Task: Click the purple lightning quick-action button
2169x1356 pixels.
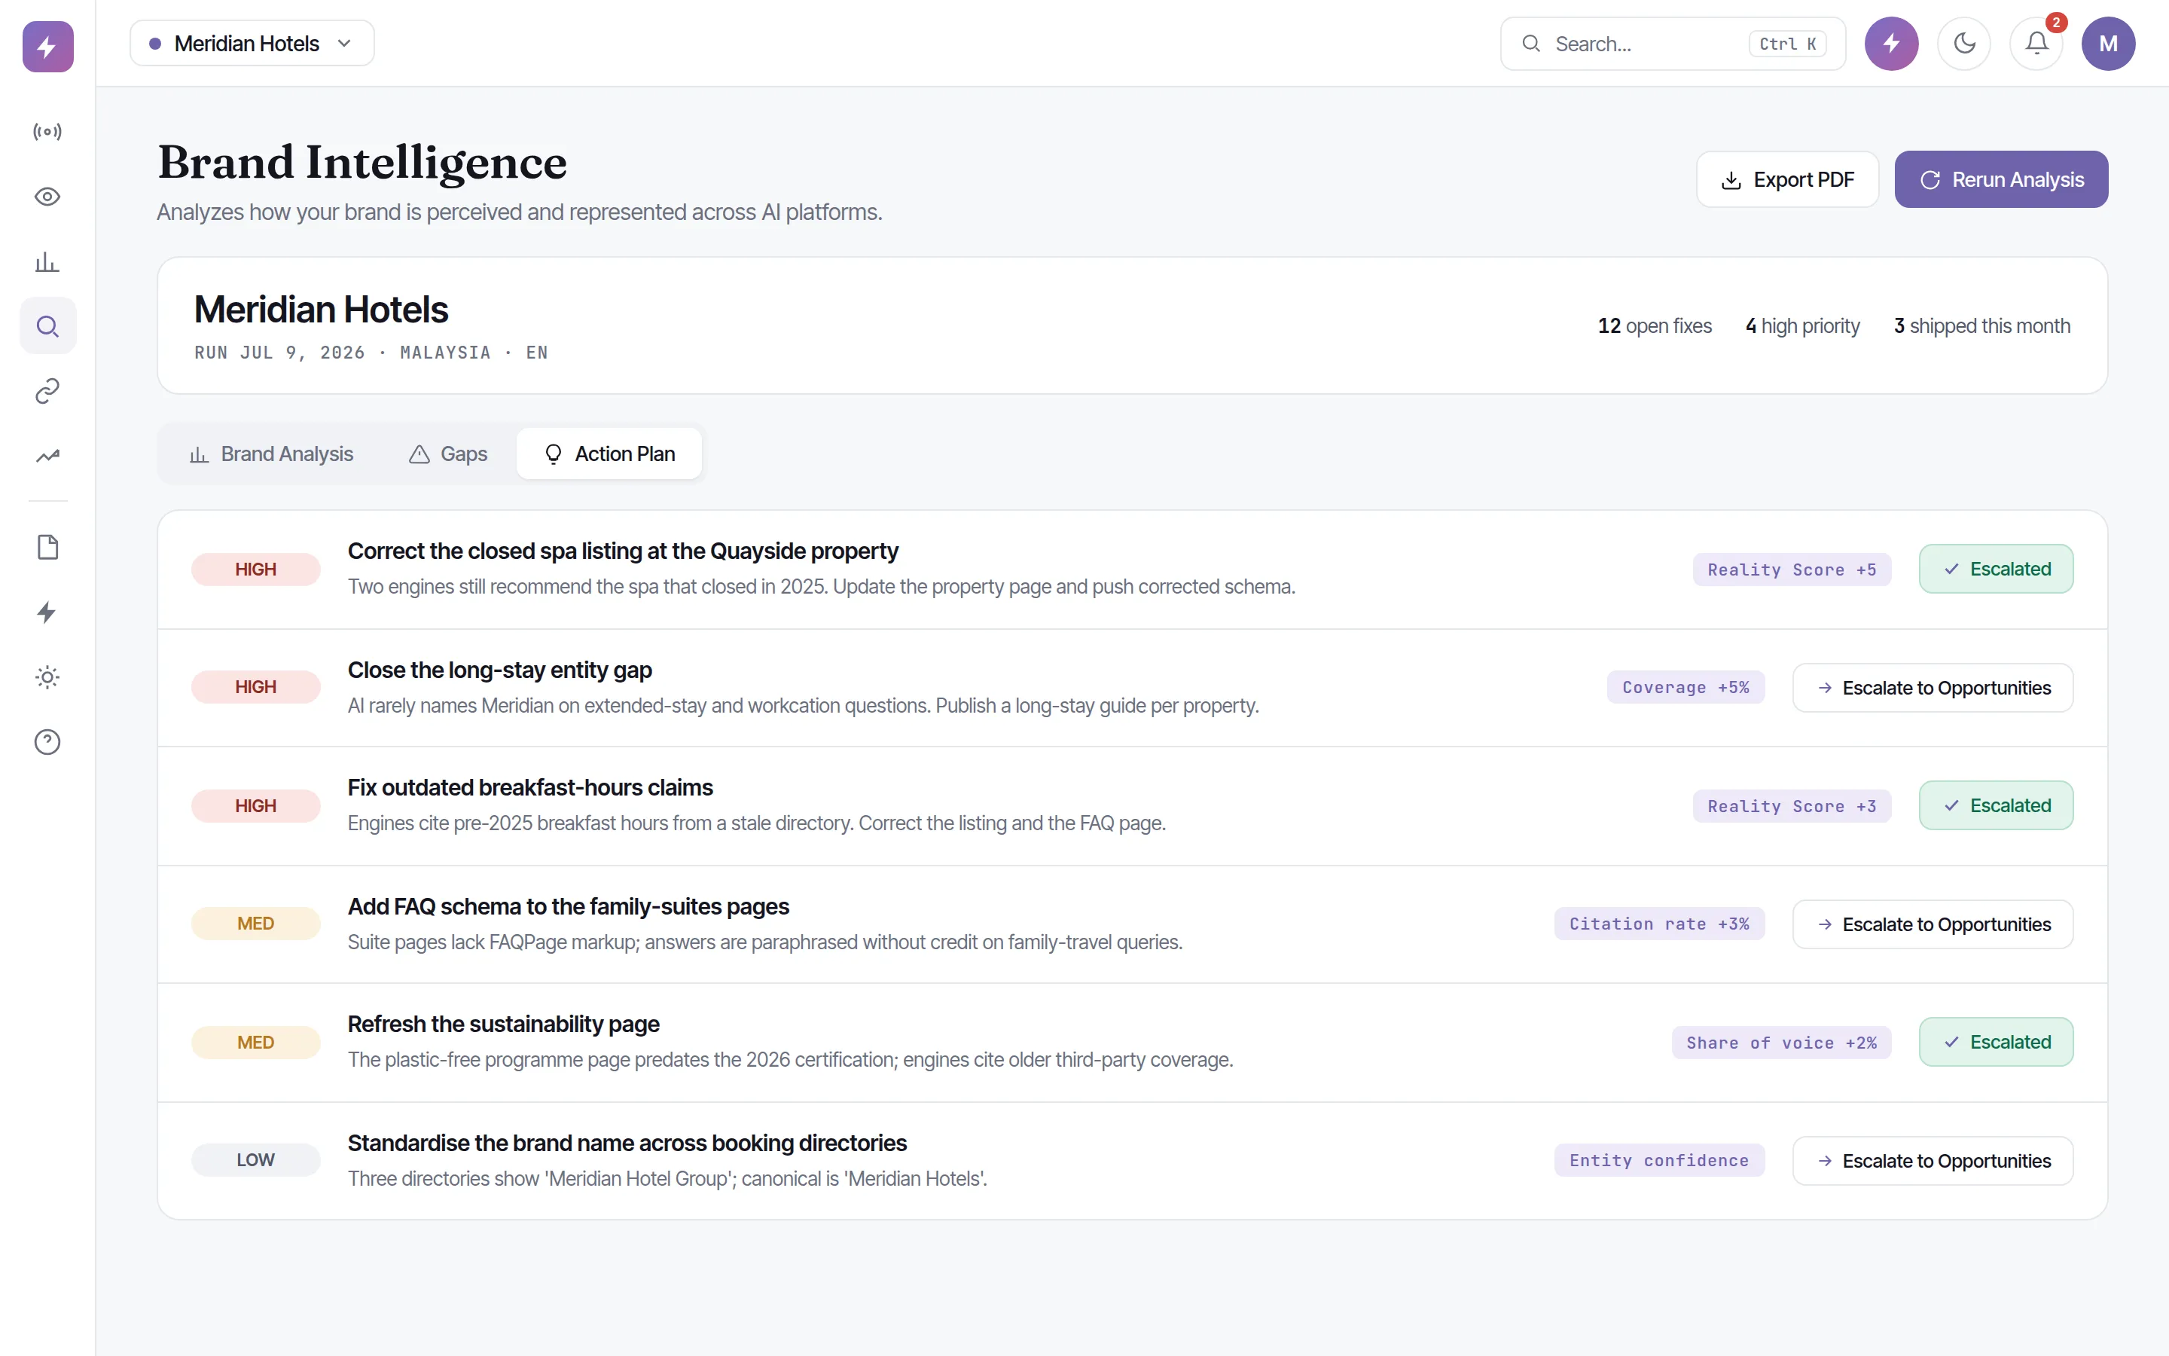Action: [1891, 43]
